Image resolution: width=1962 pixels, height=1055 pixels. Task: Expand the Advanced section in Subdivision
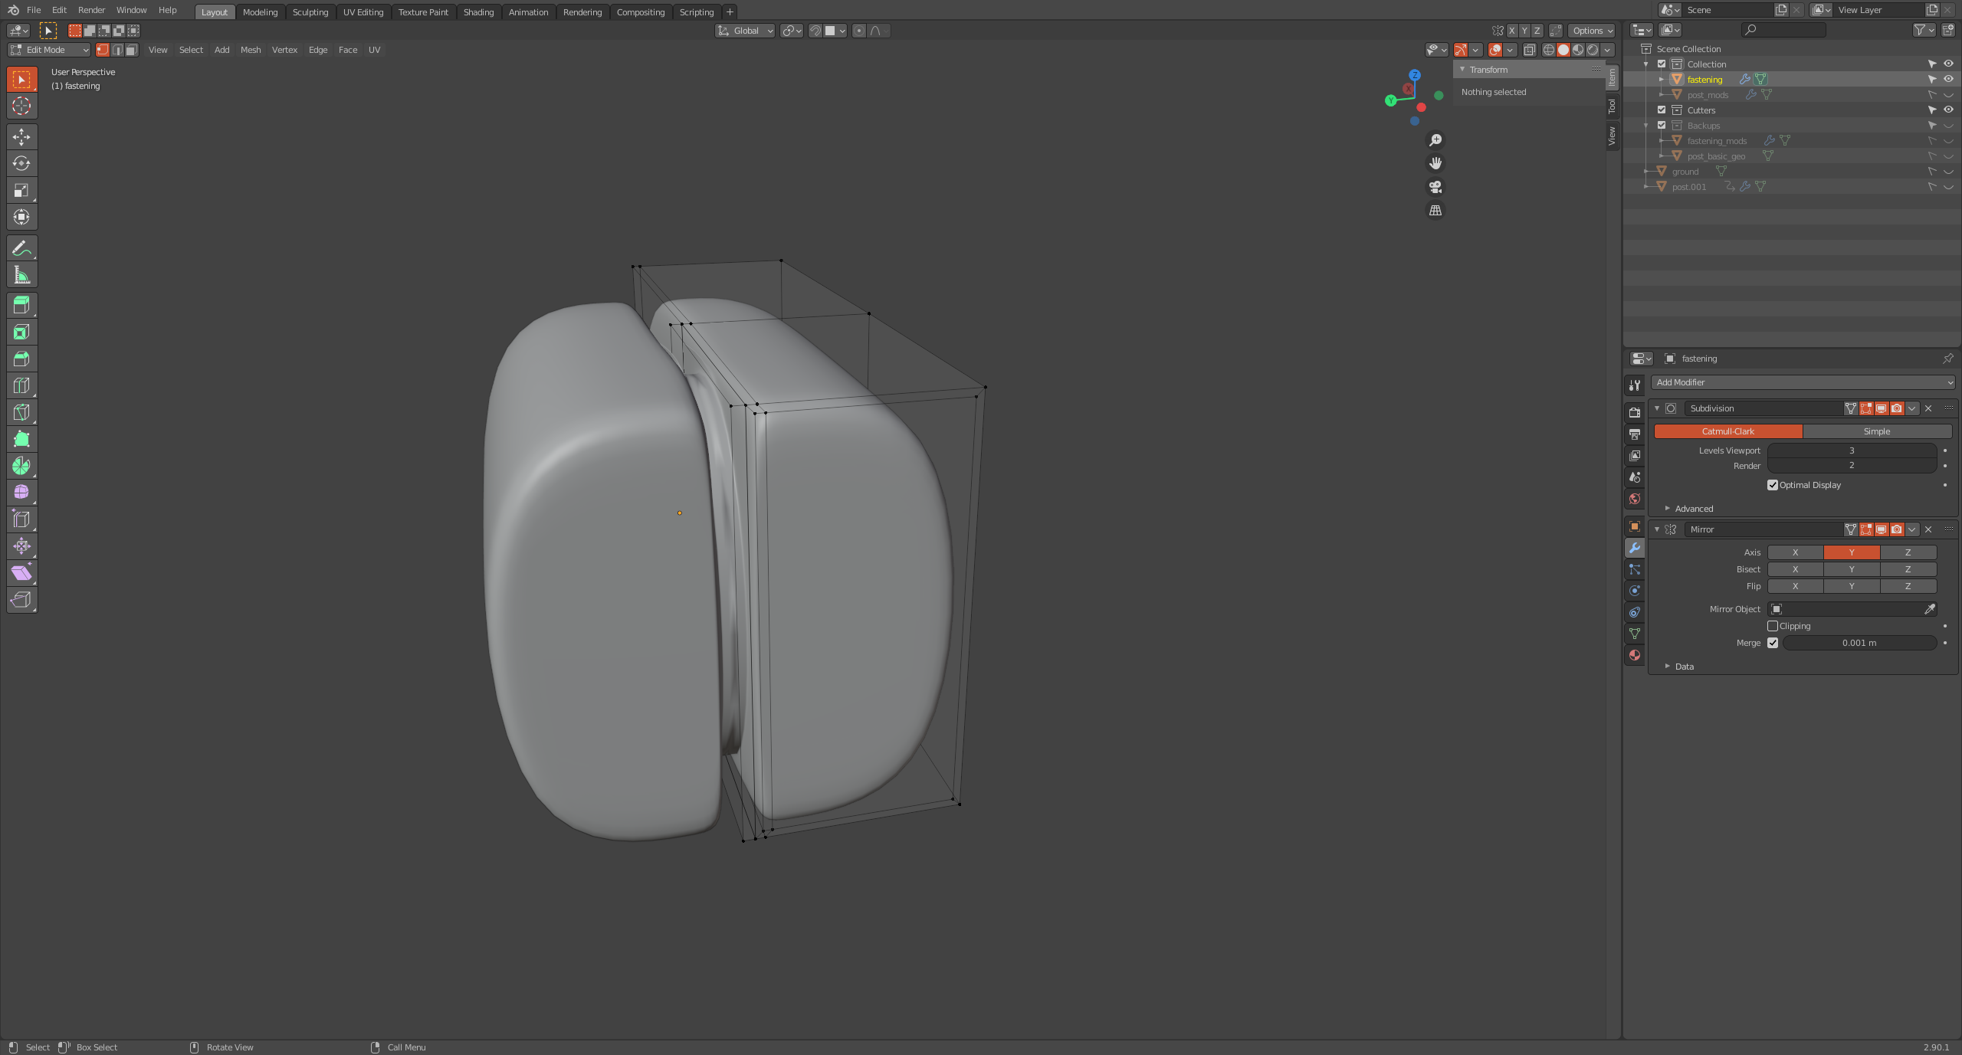pos(1693,509)
